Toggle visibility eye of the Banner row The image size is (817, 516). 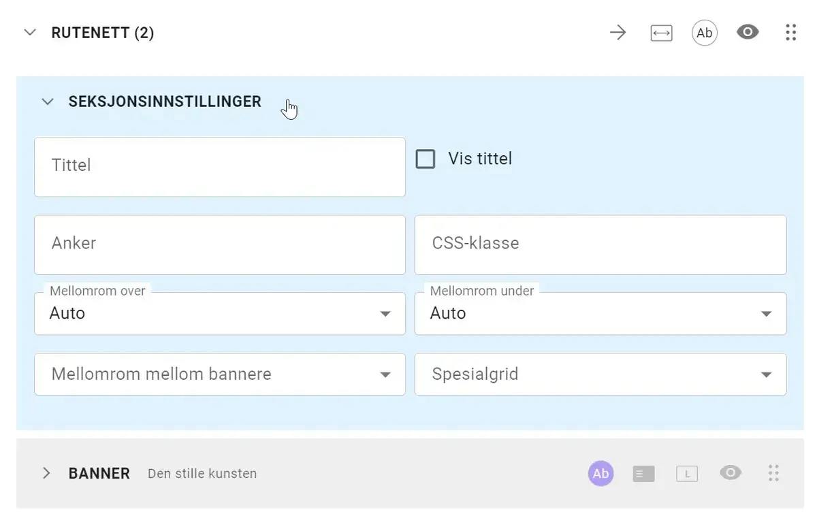(731, 473)
